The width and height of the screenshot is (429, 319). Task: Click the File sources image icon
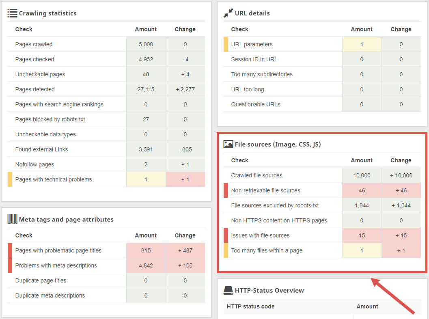pyautogui.click(x=228, y=144)
